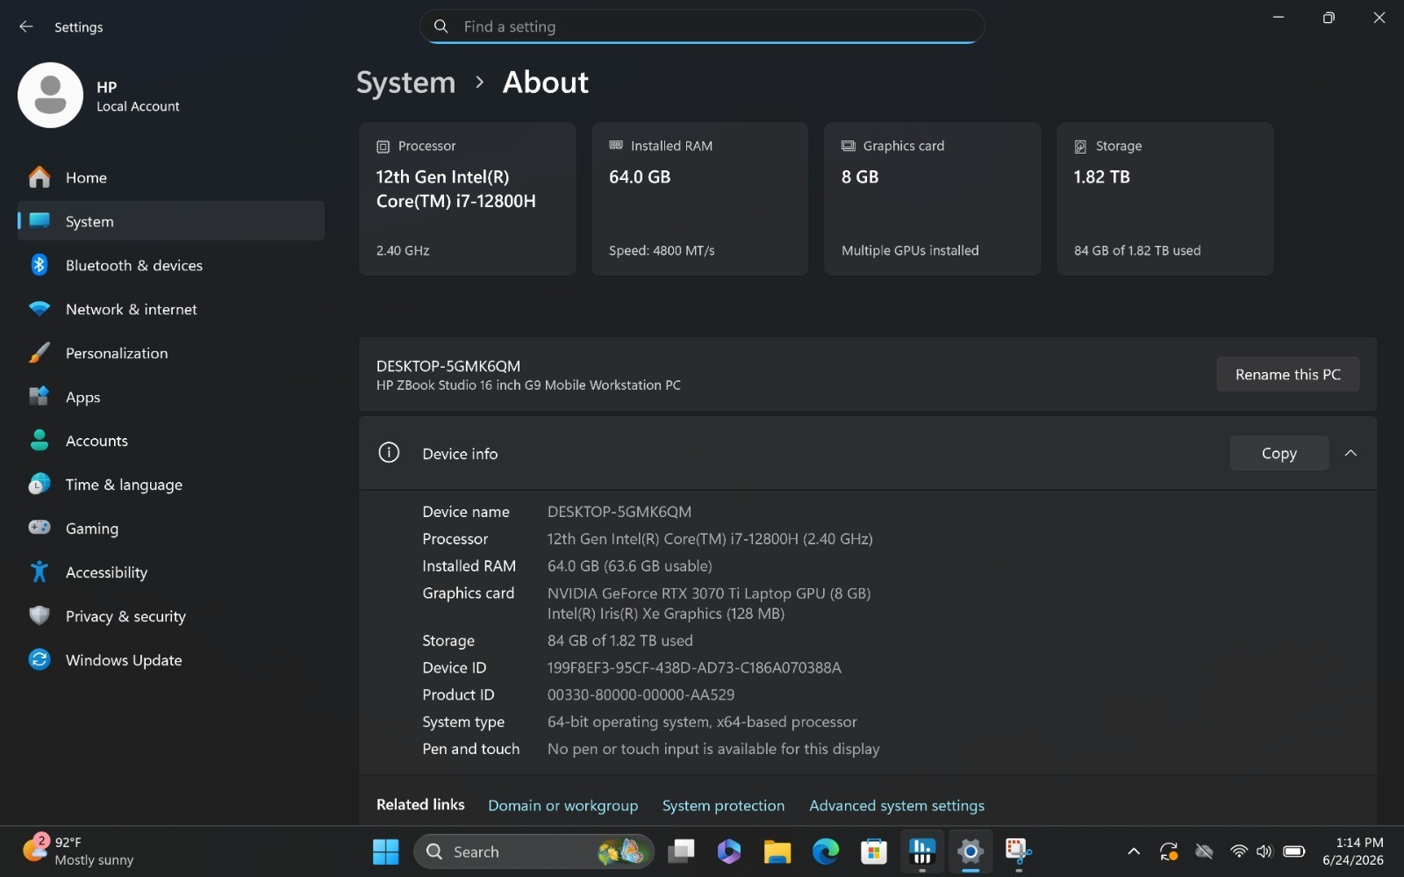
Task: Click the Accessibility figure icon
Action: coord(39,572)
